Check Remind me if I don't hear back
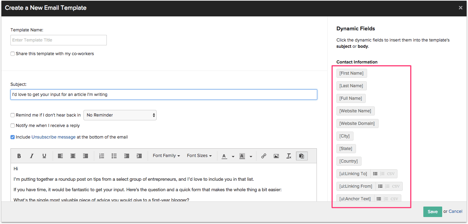 tap(12, 115)
